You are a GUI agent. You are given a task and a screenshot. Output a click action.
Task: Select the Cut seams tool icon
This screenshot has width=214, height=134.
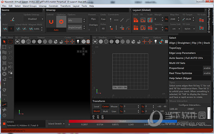coord(13,19)
